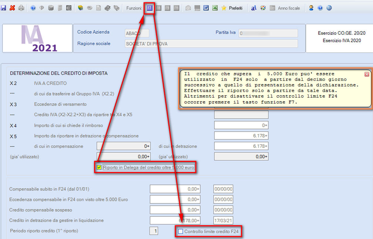Click the euro symbol toolbar icon
The height and width of the screenshot is (239, 373).
click(69, 8)
